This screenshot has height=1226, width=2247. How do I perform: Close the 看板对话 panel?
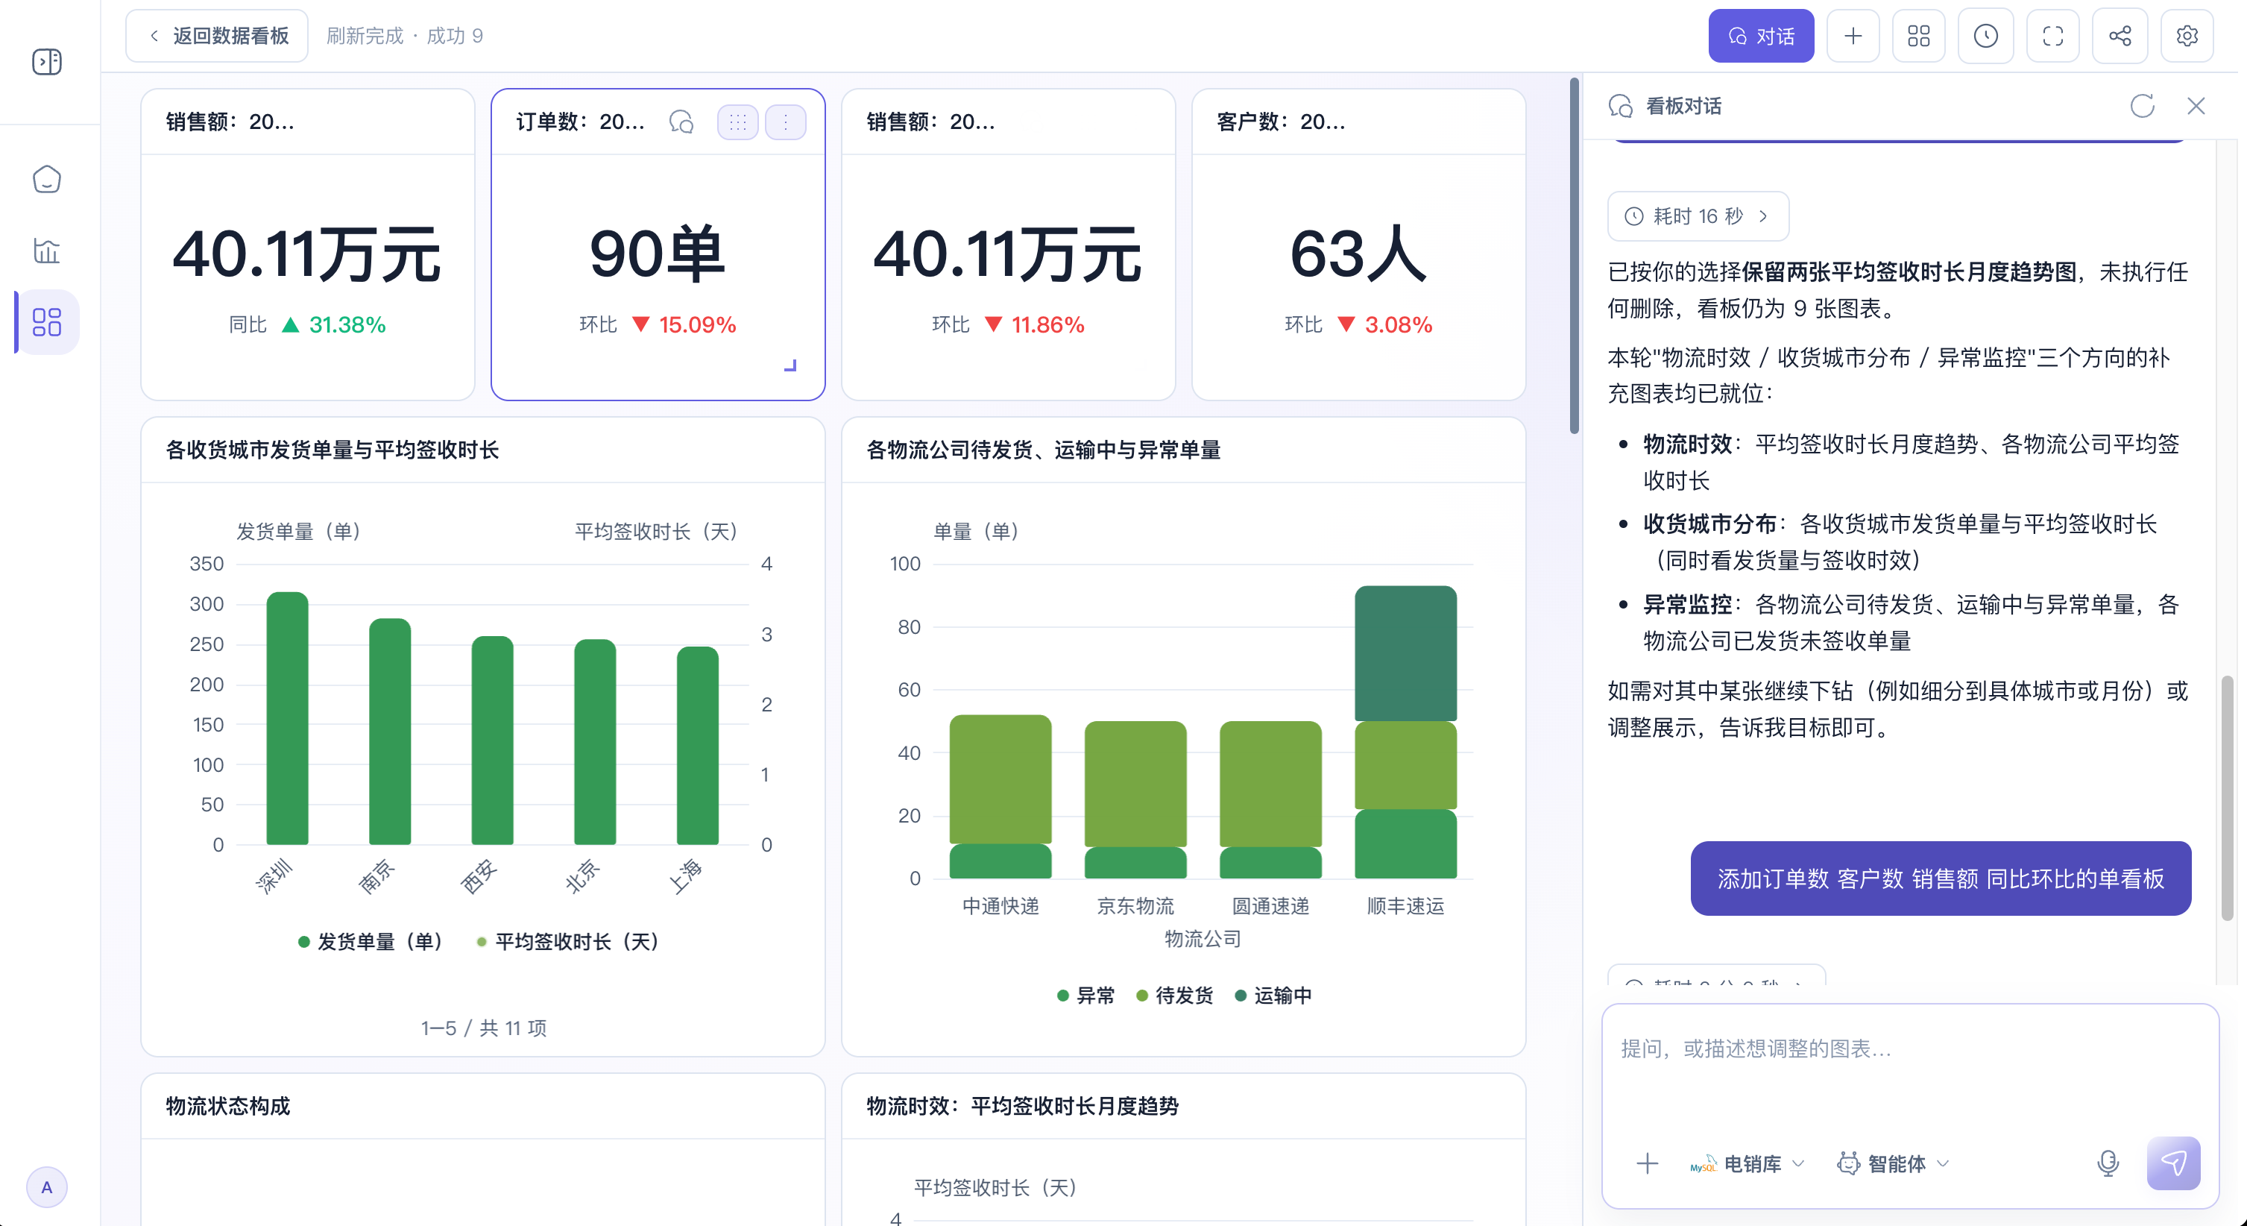pos(2196,107)
